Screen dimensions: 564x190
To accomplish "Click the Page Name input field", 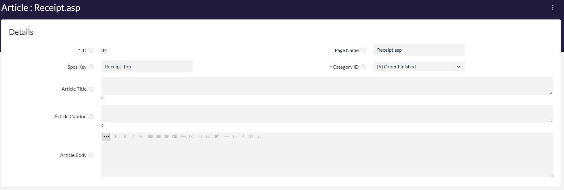I will pos(419,50).
